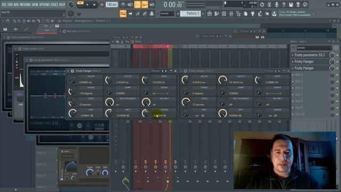Toggle the metronome icon
This screenshot has width=341, height=192.
click(x=123, y=4)
